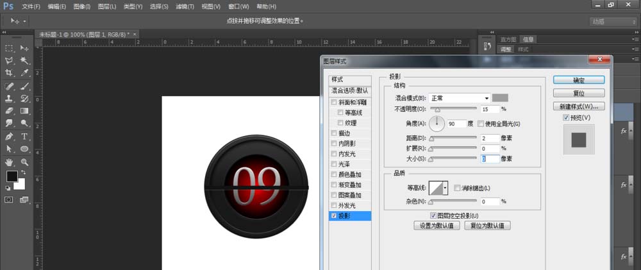Click the drop shadow color swatch
Image resolution: width=641 pixels, height=270 pixels.
click(x=500, y=97)
